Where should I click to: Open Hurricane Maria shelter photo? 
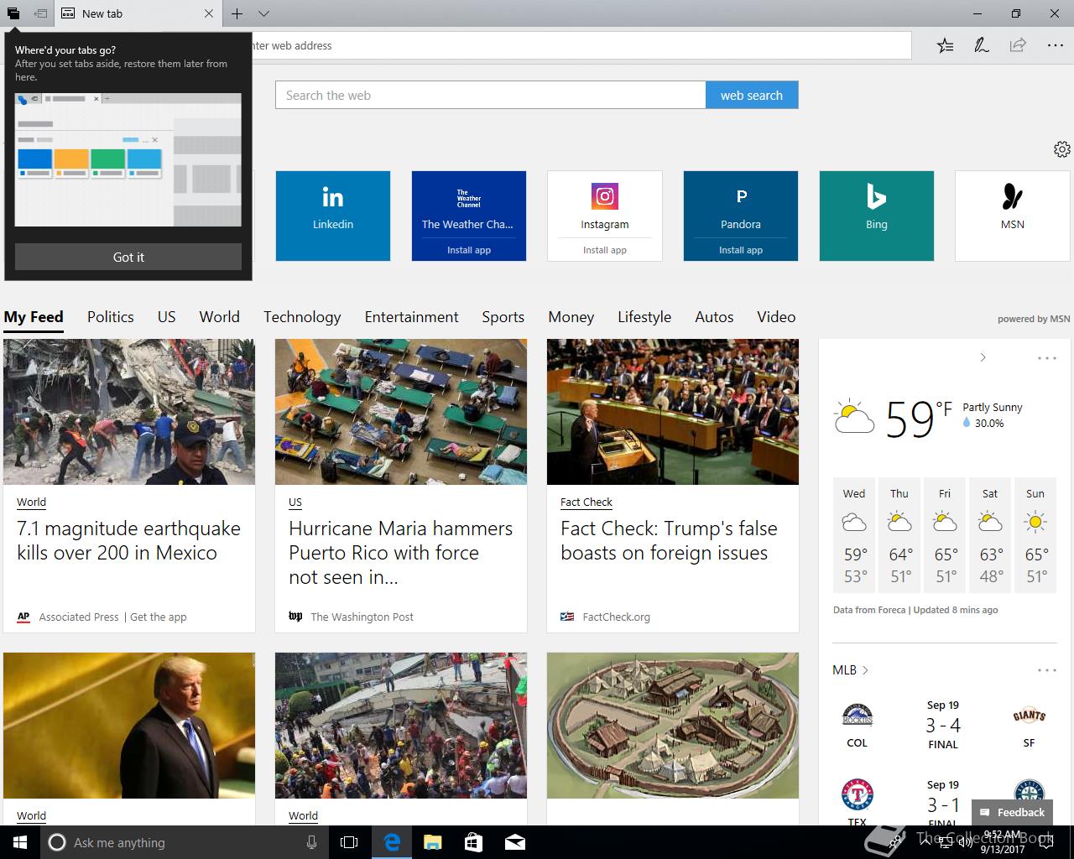pyautogui.click(x=401, y=412)
